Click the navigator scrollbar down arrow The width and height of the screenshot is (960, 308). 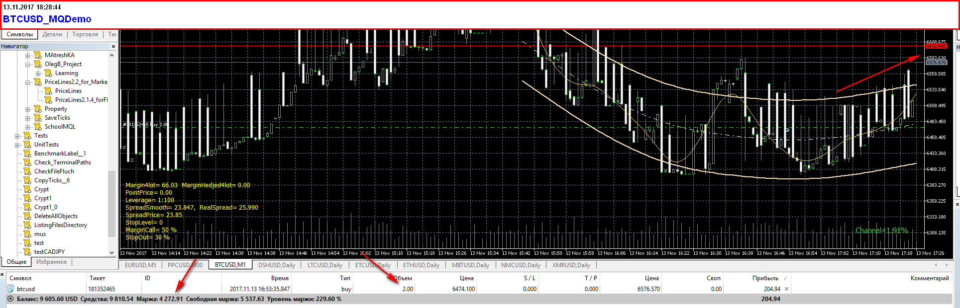[112, 252]
